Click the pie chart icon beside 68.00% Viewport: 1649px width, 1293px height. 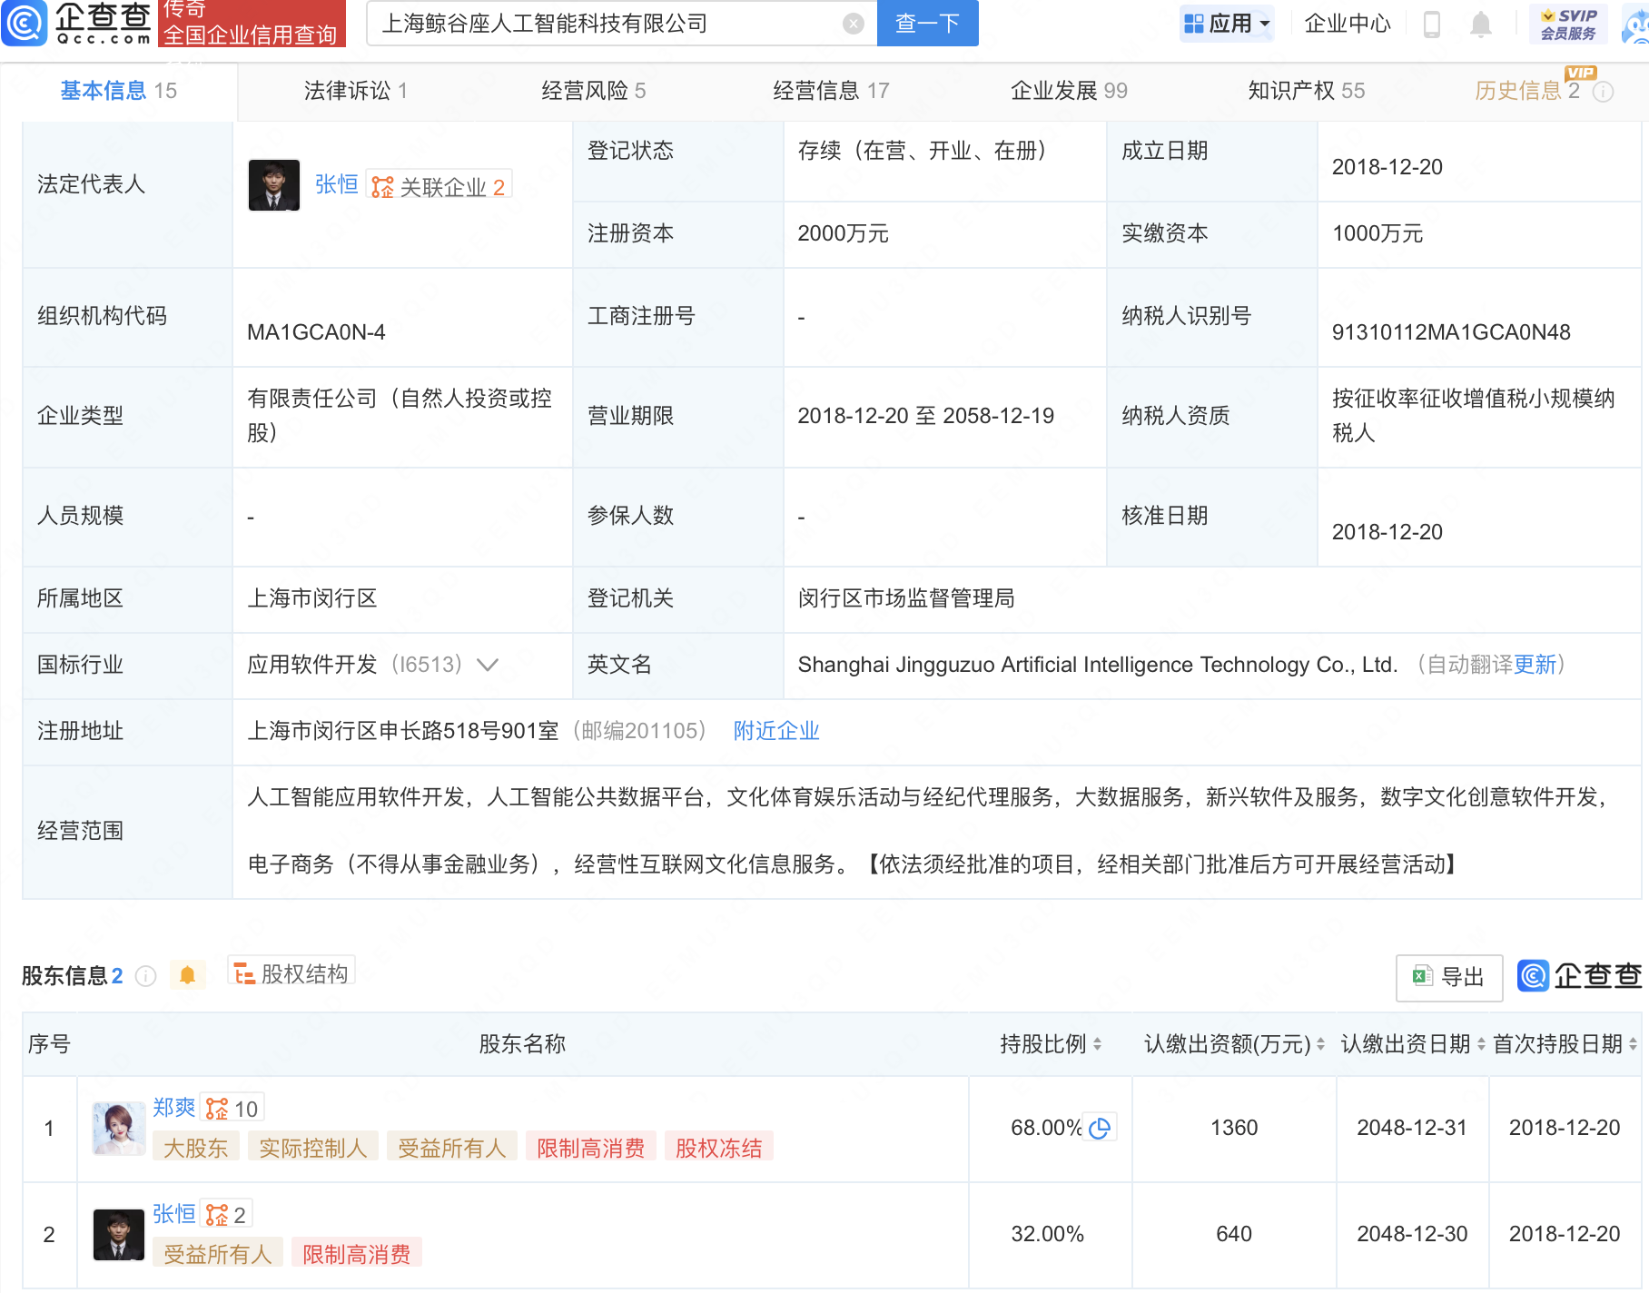tap(1100, 1128)
